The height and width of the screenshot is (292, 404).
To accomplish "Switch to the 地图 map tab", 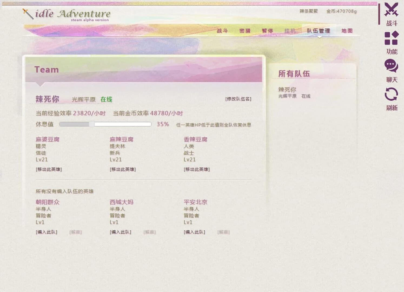I will (347, 31).
